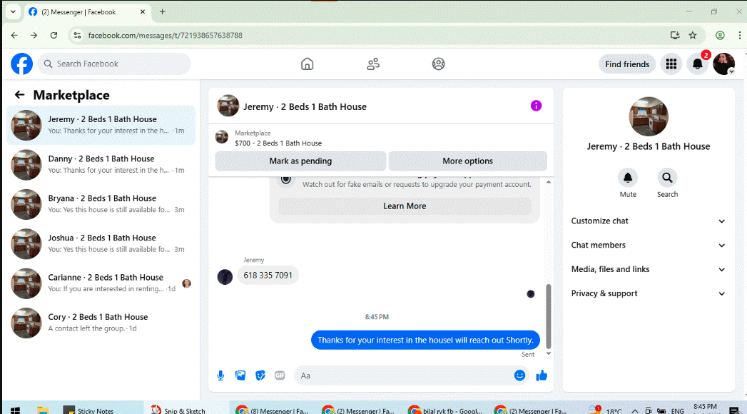Reload the page icon
Viewport: 747px width, 414px height.
[54, 35]
